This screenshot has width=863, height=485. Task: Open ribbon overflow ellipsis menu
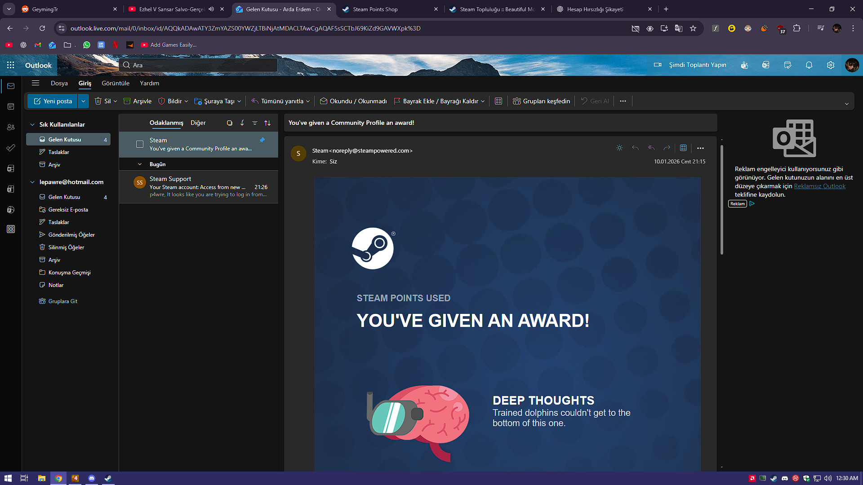coord(623,101)
